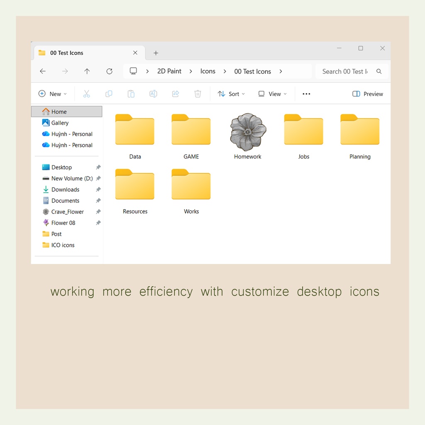Click the Delete icon
Viewport: 425px width, 425px height.
(198, 94)
